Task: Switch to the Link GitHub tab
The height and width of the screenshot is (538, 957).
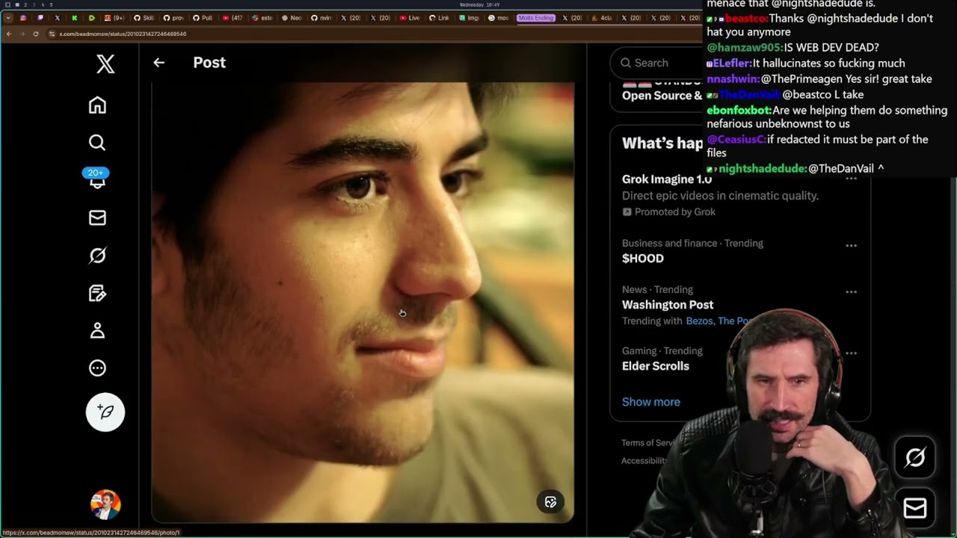Action: [x=440, y=18]
